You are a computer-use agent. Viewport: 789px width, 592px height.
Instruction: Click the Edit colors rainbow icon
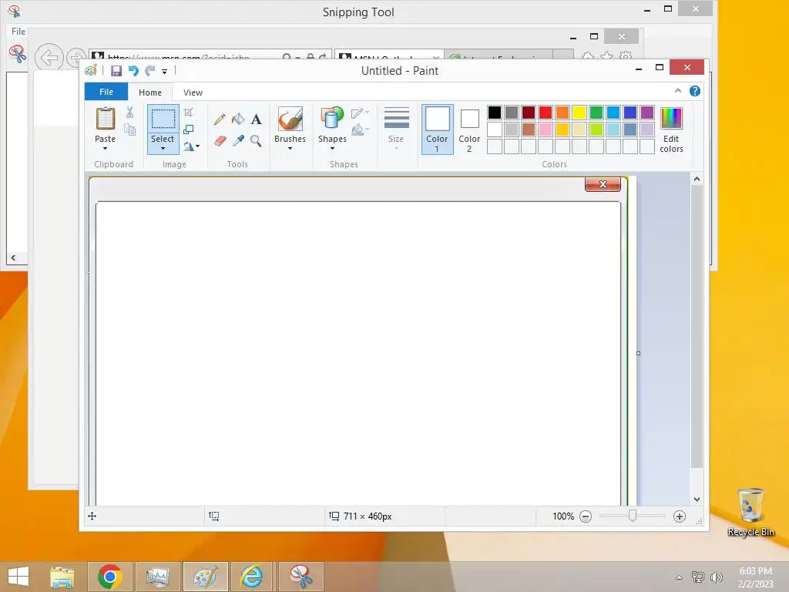(x=671, y=119)
